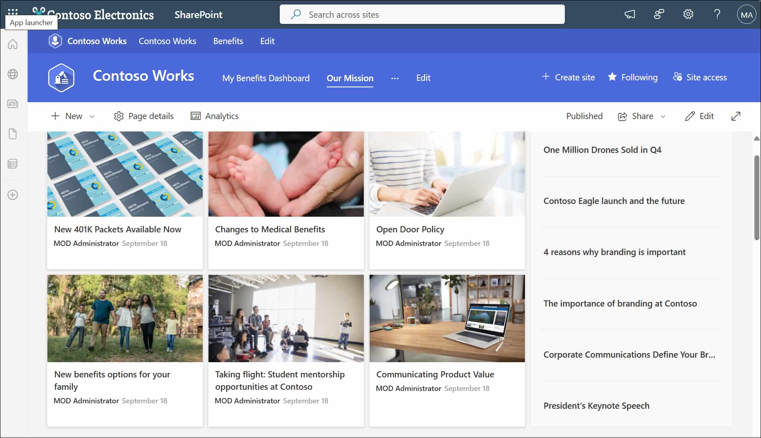
Task: Open the SharePoint app launcher
Action: point(12,11)
